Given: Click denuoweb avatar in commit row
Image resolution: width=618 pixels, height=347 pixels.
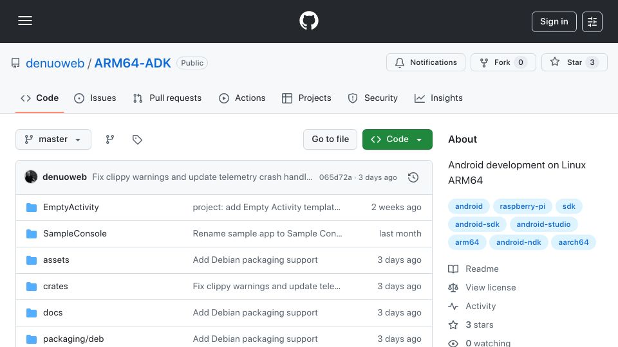Looking at the screenshot, I should (31, 177).
